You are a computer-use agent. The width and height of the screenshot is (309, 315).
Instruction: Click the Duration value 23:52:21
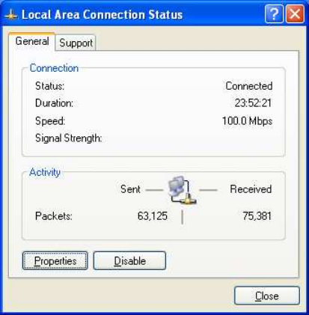253,103
